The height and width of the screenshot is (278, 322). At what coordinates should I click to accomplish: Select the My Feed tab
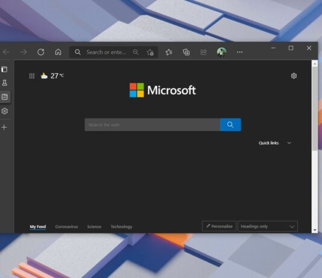pos(38,227)
